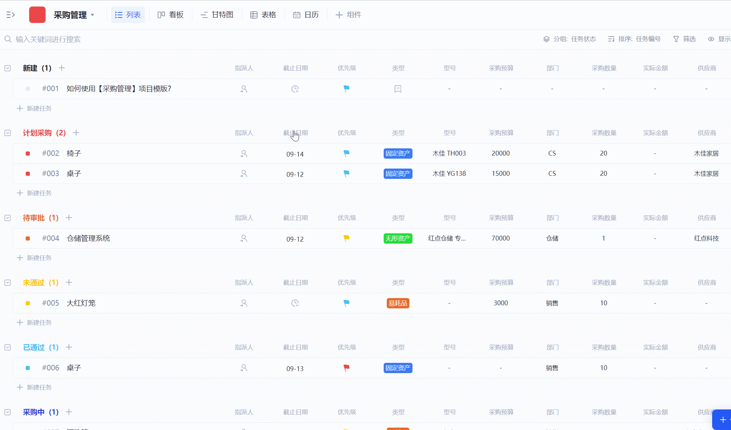Switch to 看板 view tab
The width and height of the screenshot is (731, 430).
coord(171,15)
